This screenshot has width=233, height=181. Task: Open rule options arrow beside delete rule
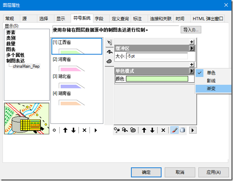tap(96, 130)
